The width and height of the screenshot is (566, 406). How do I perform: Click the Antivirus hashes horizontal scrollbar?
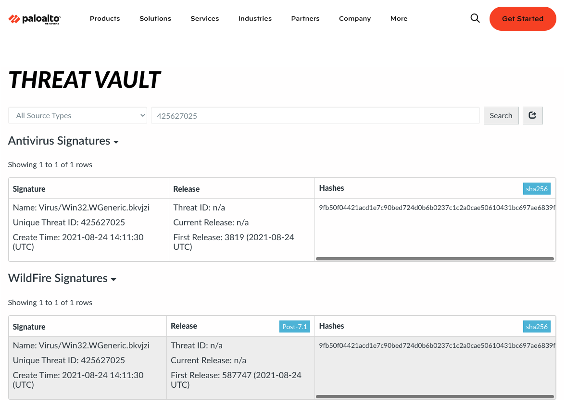pyautogui.click(x=435, y=258)
